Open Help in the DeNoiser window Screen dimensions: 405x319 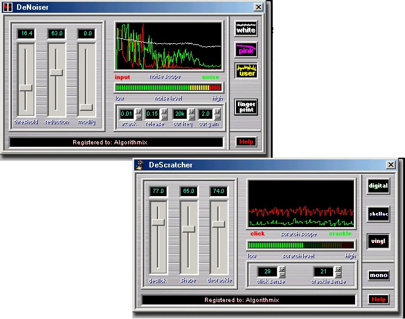click(246, 142)
